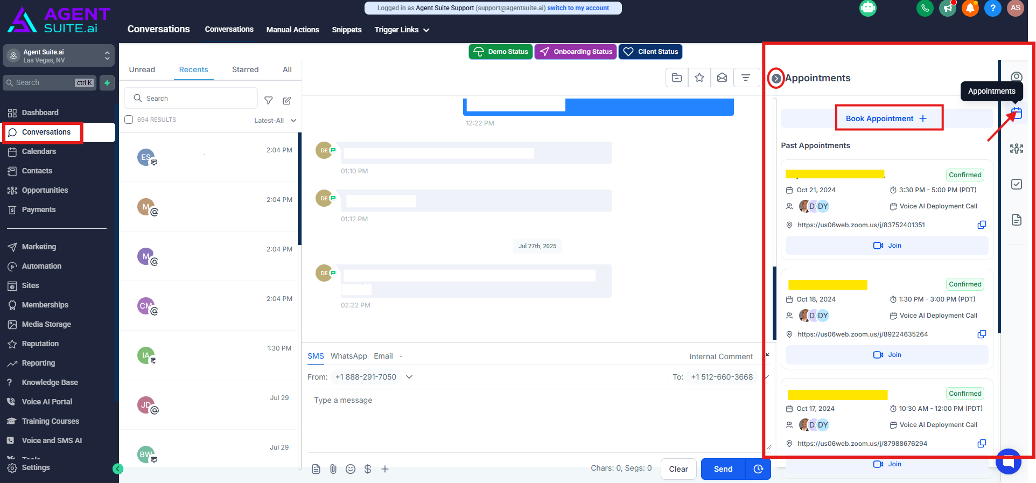The width and height of the screenshot is (1036, 483).
Task: Open the message filter lines icon
Action: tap(746, 78)
